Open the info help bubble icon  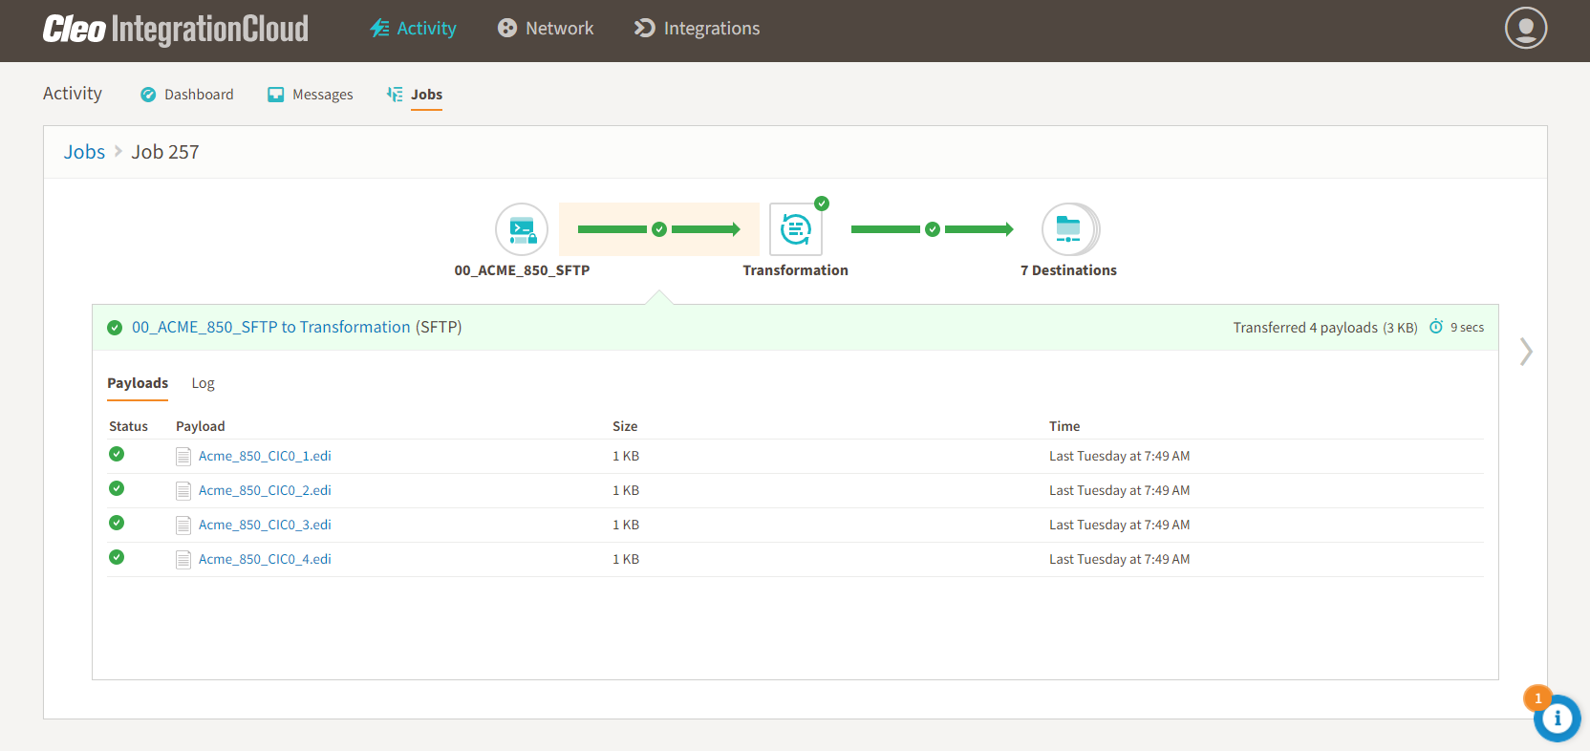[x=1557, y=719]
